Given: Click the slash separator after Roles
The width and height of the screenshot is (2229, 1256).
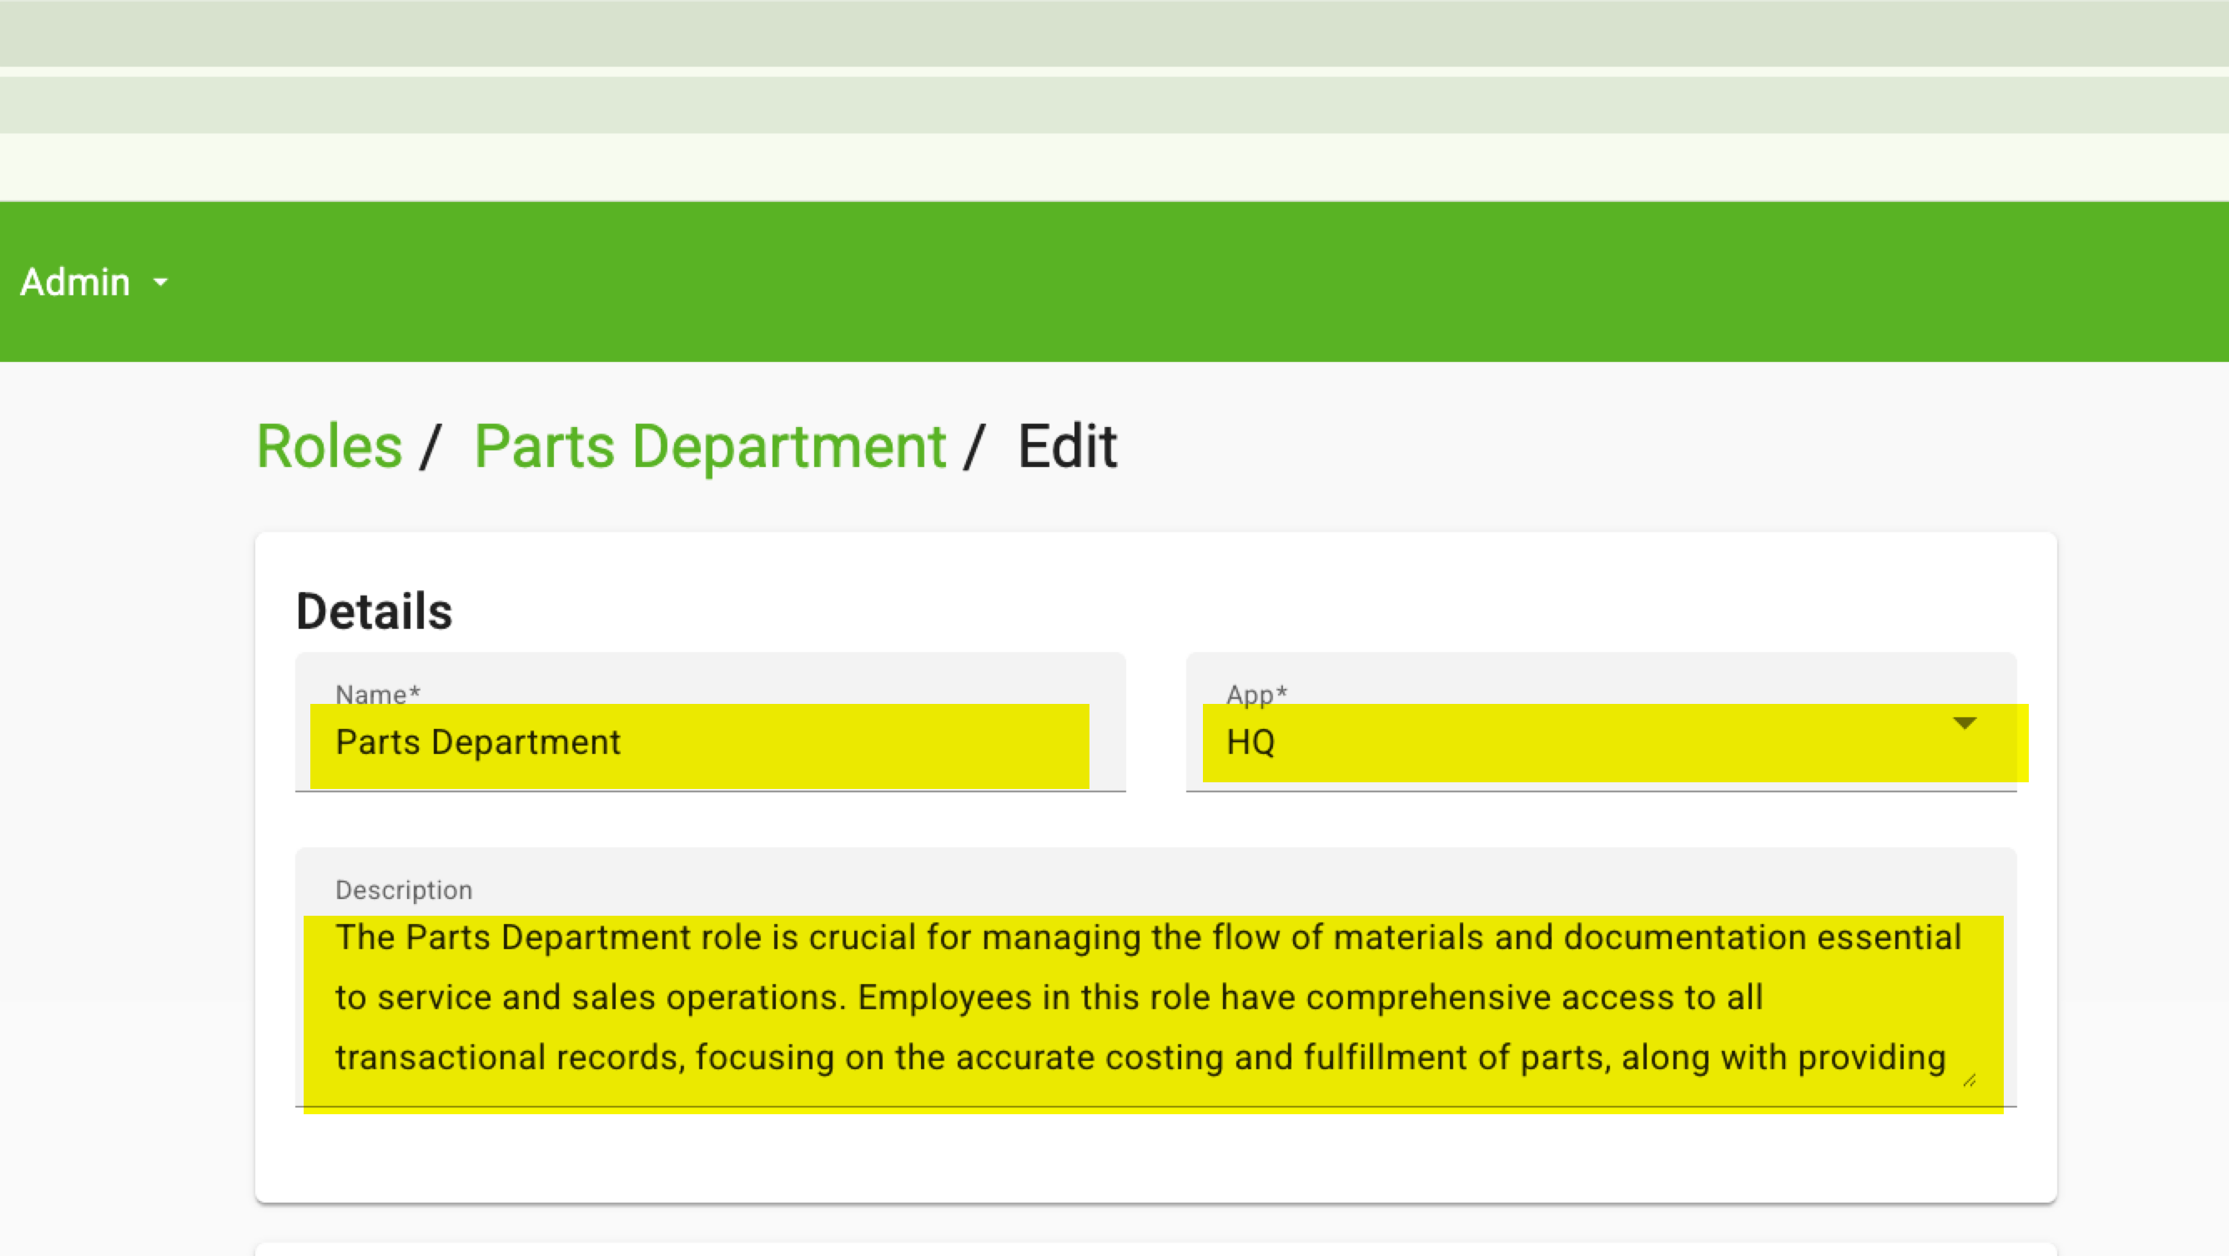Looking at the screenshot, I should (430, 446).
